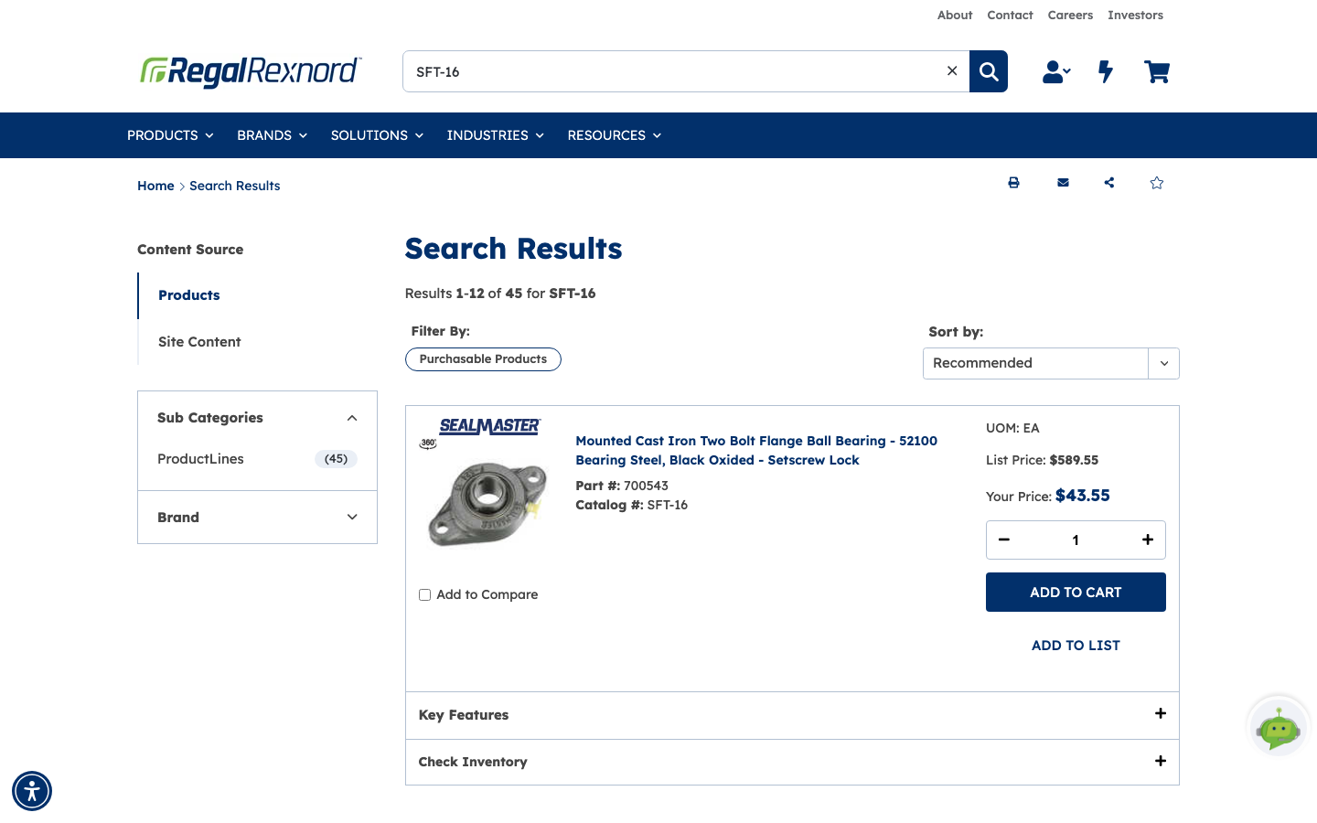The image size is (1317, 823).
Task: Collapse the Sub Categories section
Action: click(x=257, y=418)
